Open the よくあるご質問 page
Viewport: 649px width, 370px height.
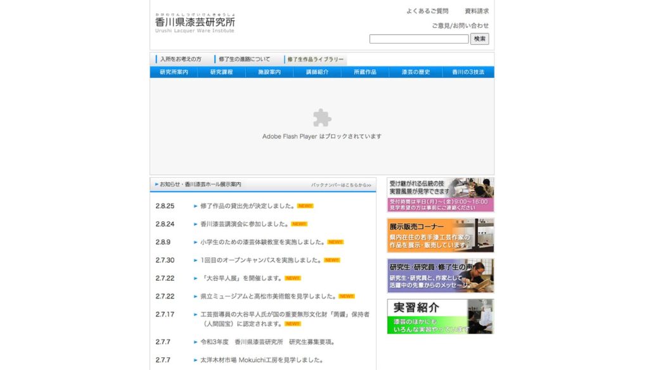429,10
